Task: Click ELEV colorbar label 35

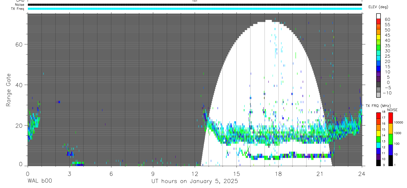Action: click(387, 46)
